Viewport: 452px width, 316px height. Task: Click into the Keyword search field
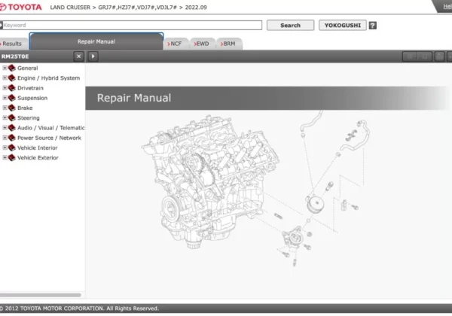tap(132, 26)
